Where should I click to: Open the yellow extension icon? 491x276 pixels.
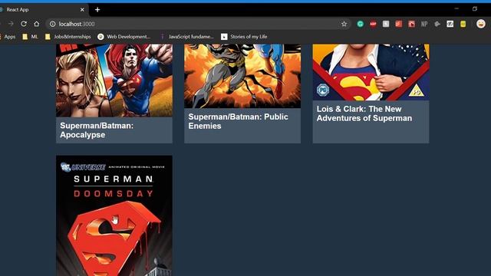click(463, 24)
